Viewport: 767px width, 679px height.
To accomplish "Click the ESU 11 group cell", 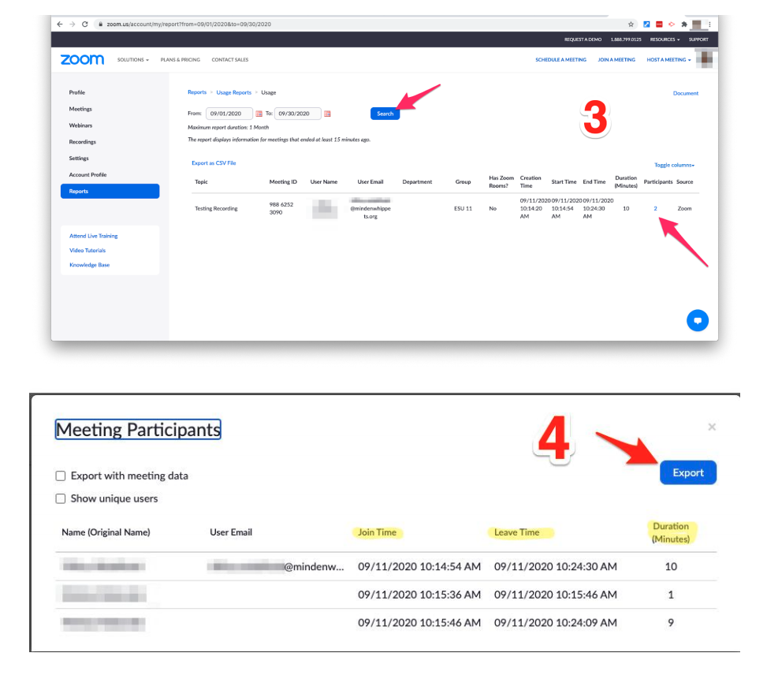I will coord(463,208).
